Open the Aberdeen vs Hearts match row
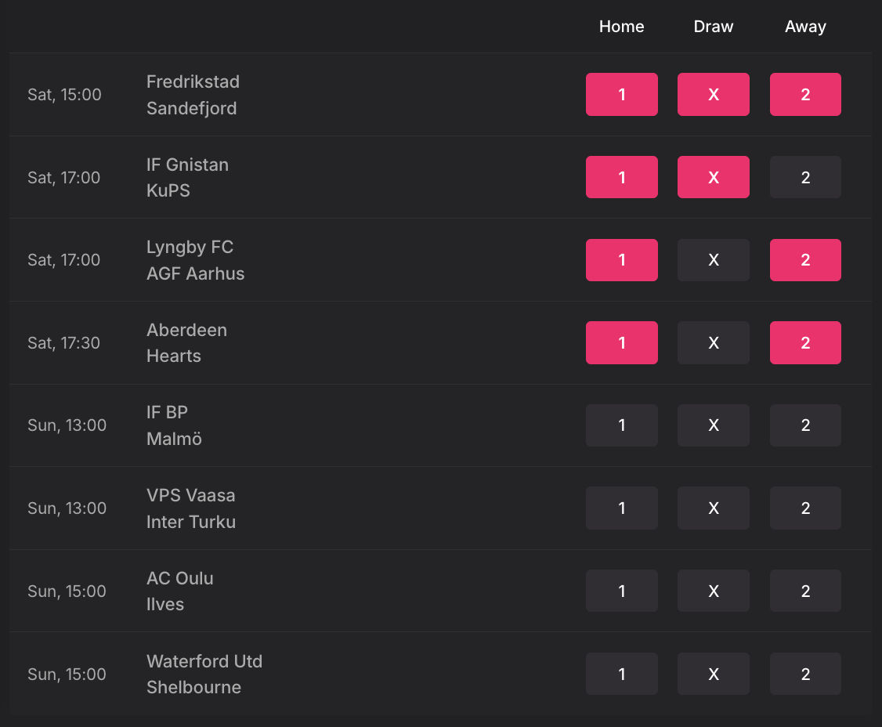 click(440, 342)
